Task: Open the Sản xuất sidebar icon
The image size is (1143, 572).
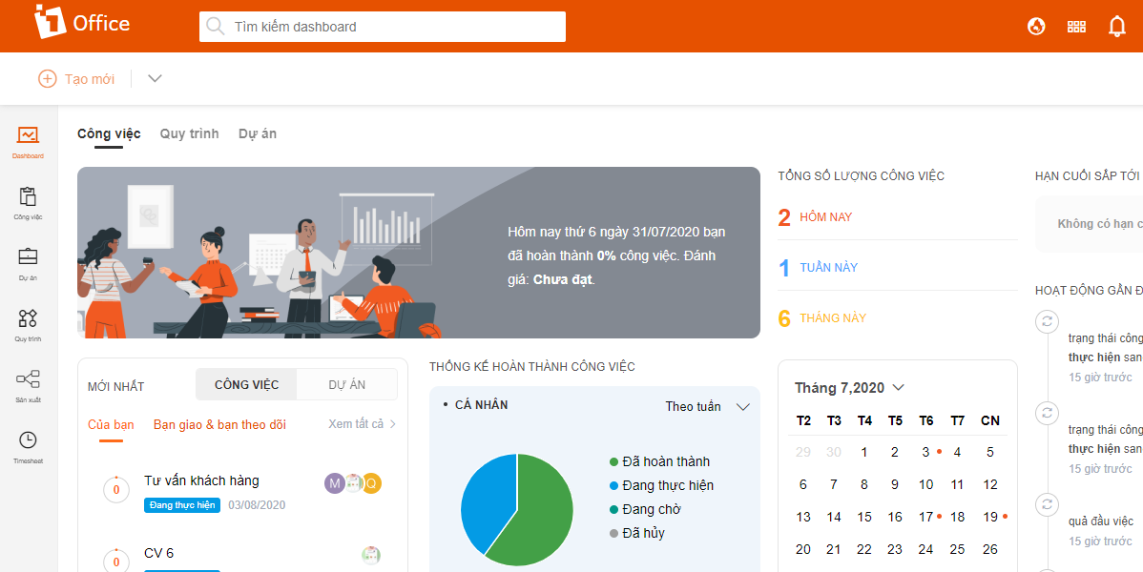Action: click(x=28, y=382)
